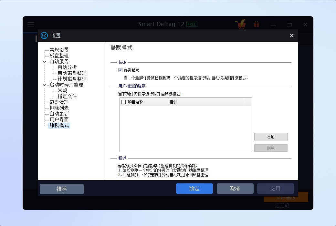Click the 推荐 button
This screenshot has width=336, height=226.
(x=62, y=189)
